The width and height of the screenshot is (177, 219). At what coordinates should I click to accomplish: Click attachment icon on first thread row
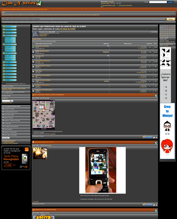(x=108, y=46)
